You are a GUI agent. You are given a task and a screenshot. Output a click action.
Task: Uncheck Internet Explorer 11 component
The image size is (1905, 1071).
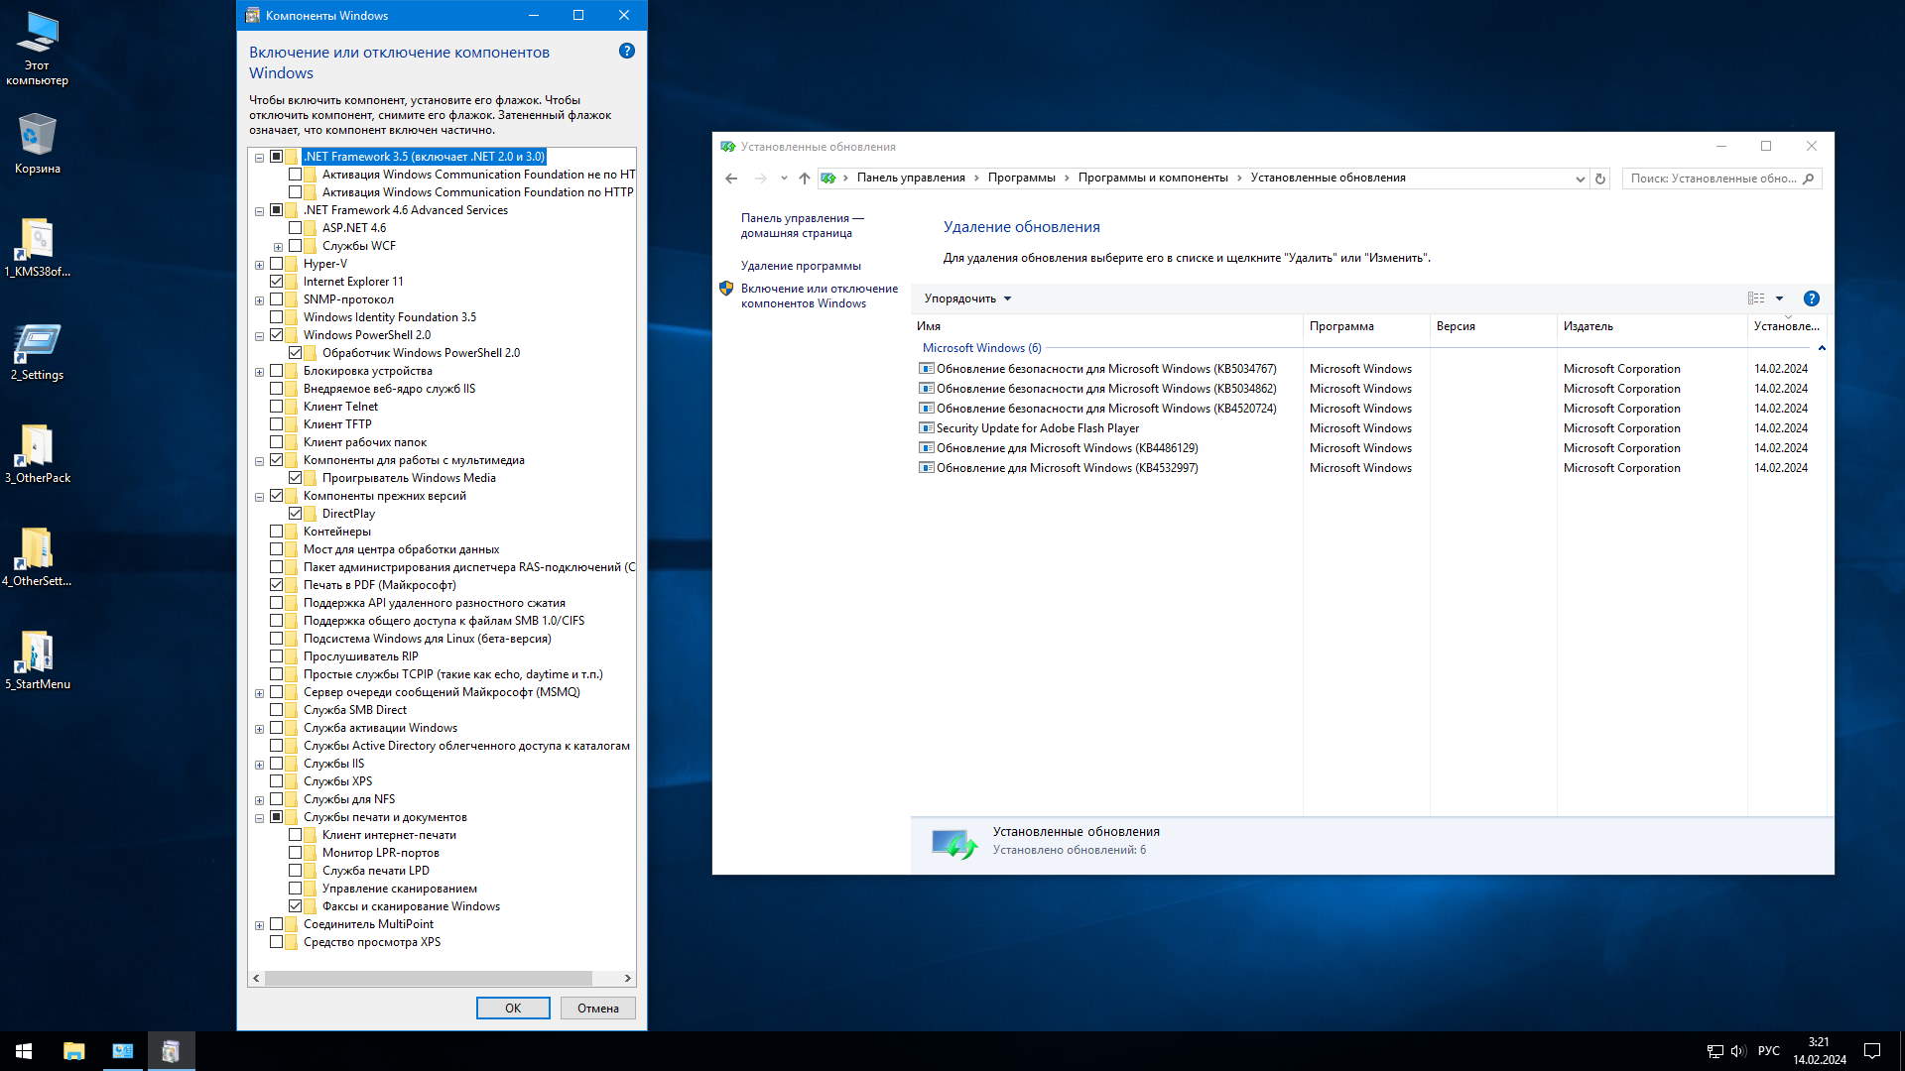[x=277, y=282]
